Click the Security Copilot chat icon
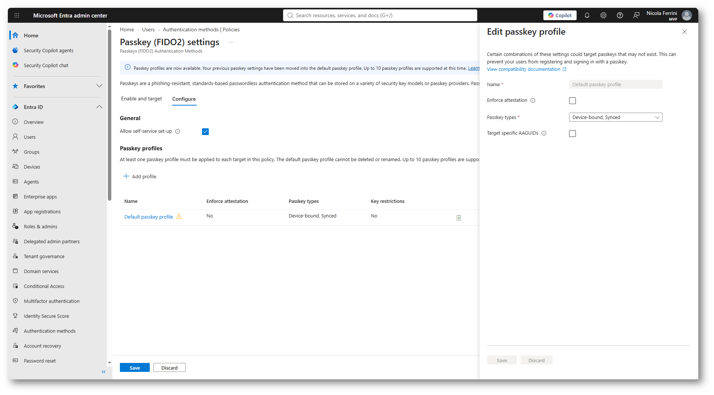This screenshot has width=714, height=395. tap(15, 65)
